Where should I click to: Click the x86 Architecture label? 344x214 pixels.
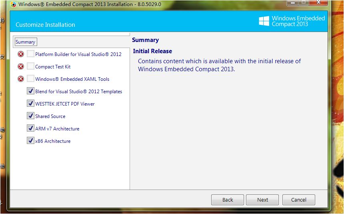53,141
